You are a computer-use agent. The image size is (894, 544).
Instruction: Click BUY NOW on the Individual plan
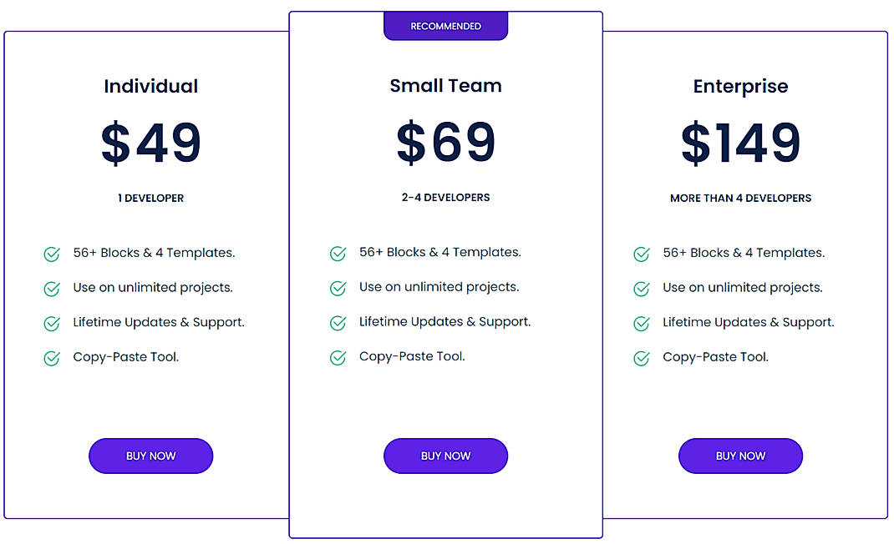[x=150, y=456]
